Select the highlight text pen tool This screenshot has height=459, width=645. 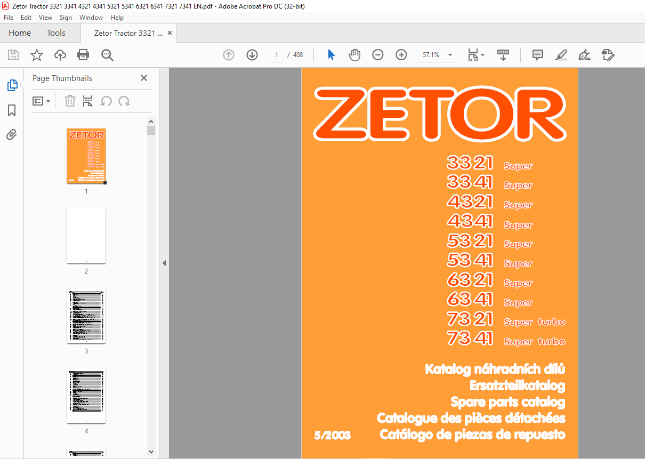(x=561, y=55)
